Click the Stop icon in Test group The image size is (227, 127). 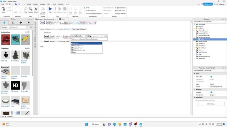click(65, 9)
